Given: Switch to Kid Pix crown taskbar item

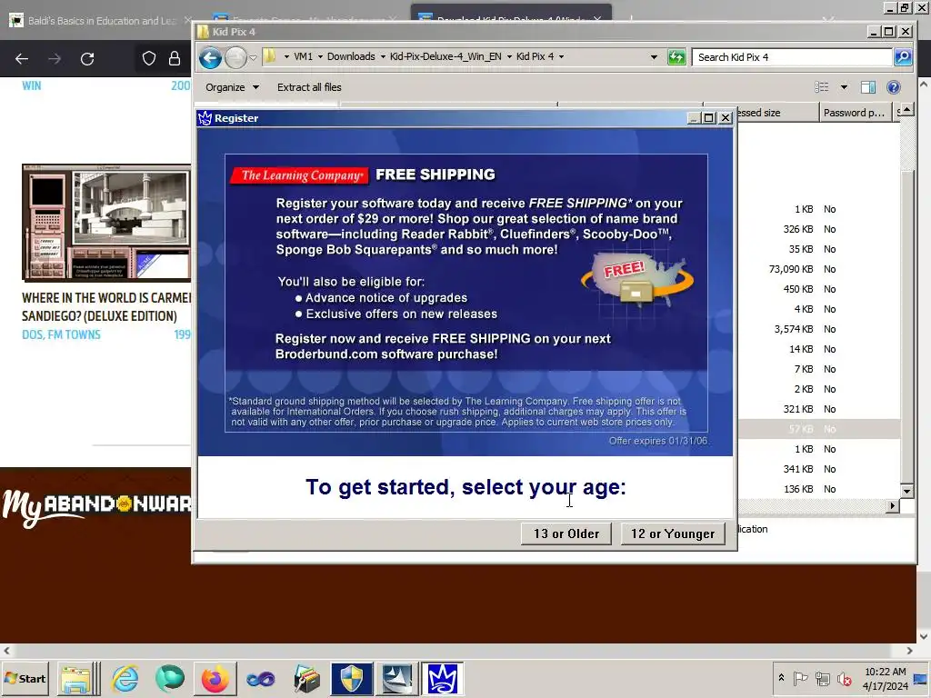Looking at the screenshot, I should tap(443, 678).
